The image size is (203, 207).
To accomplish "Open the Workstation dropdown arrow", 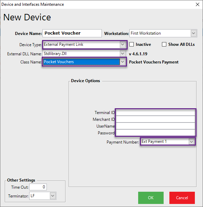I will pyautogui.click(x=193, y=33).
